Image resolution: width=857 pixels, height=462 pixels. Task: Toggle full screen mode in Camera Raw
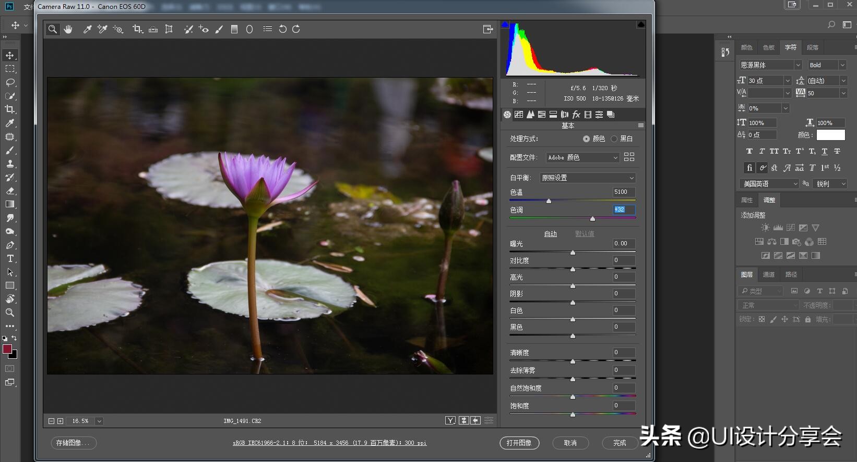point(487,29)
